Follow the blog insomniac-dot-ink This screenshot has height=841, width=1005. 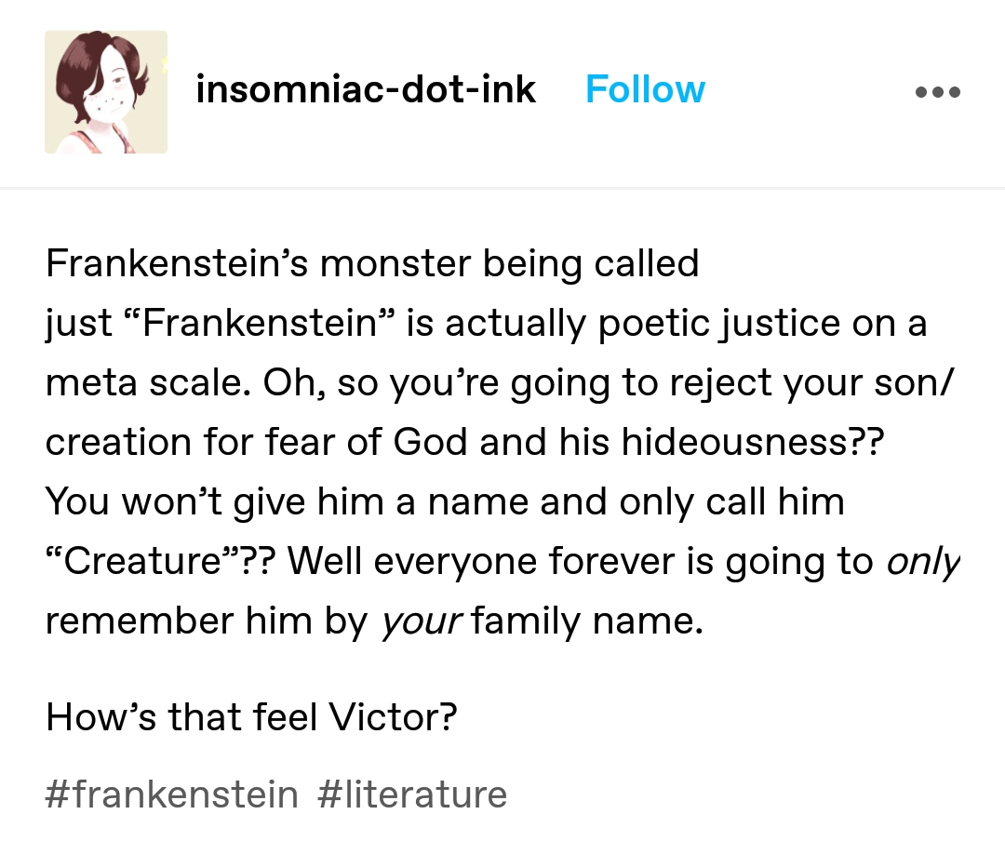pyautogui.click(x=645, y=89)
